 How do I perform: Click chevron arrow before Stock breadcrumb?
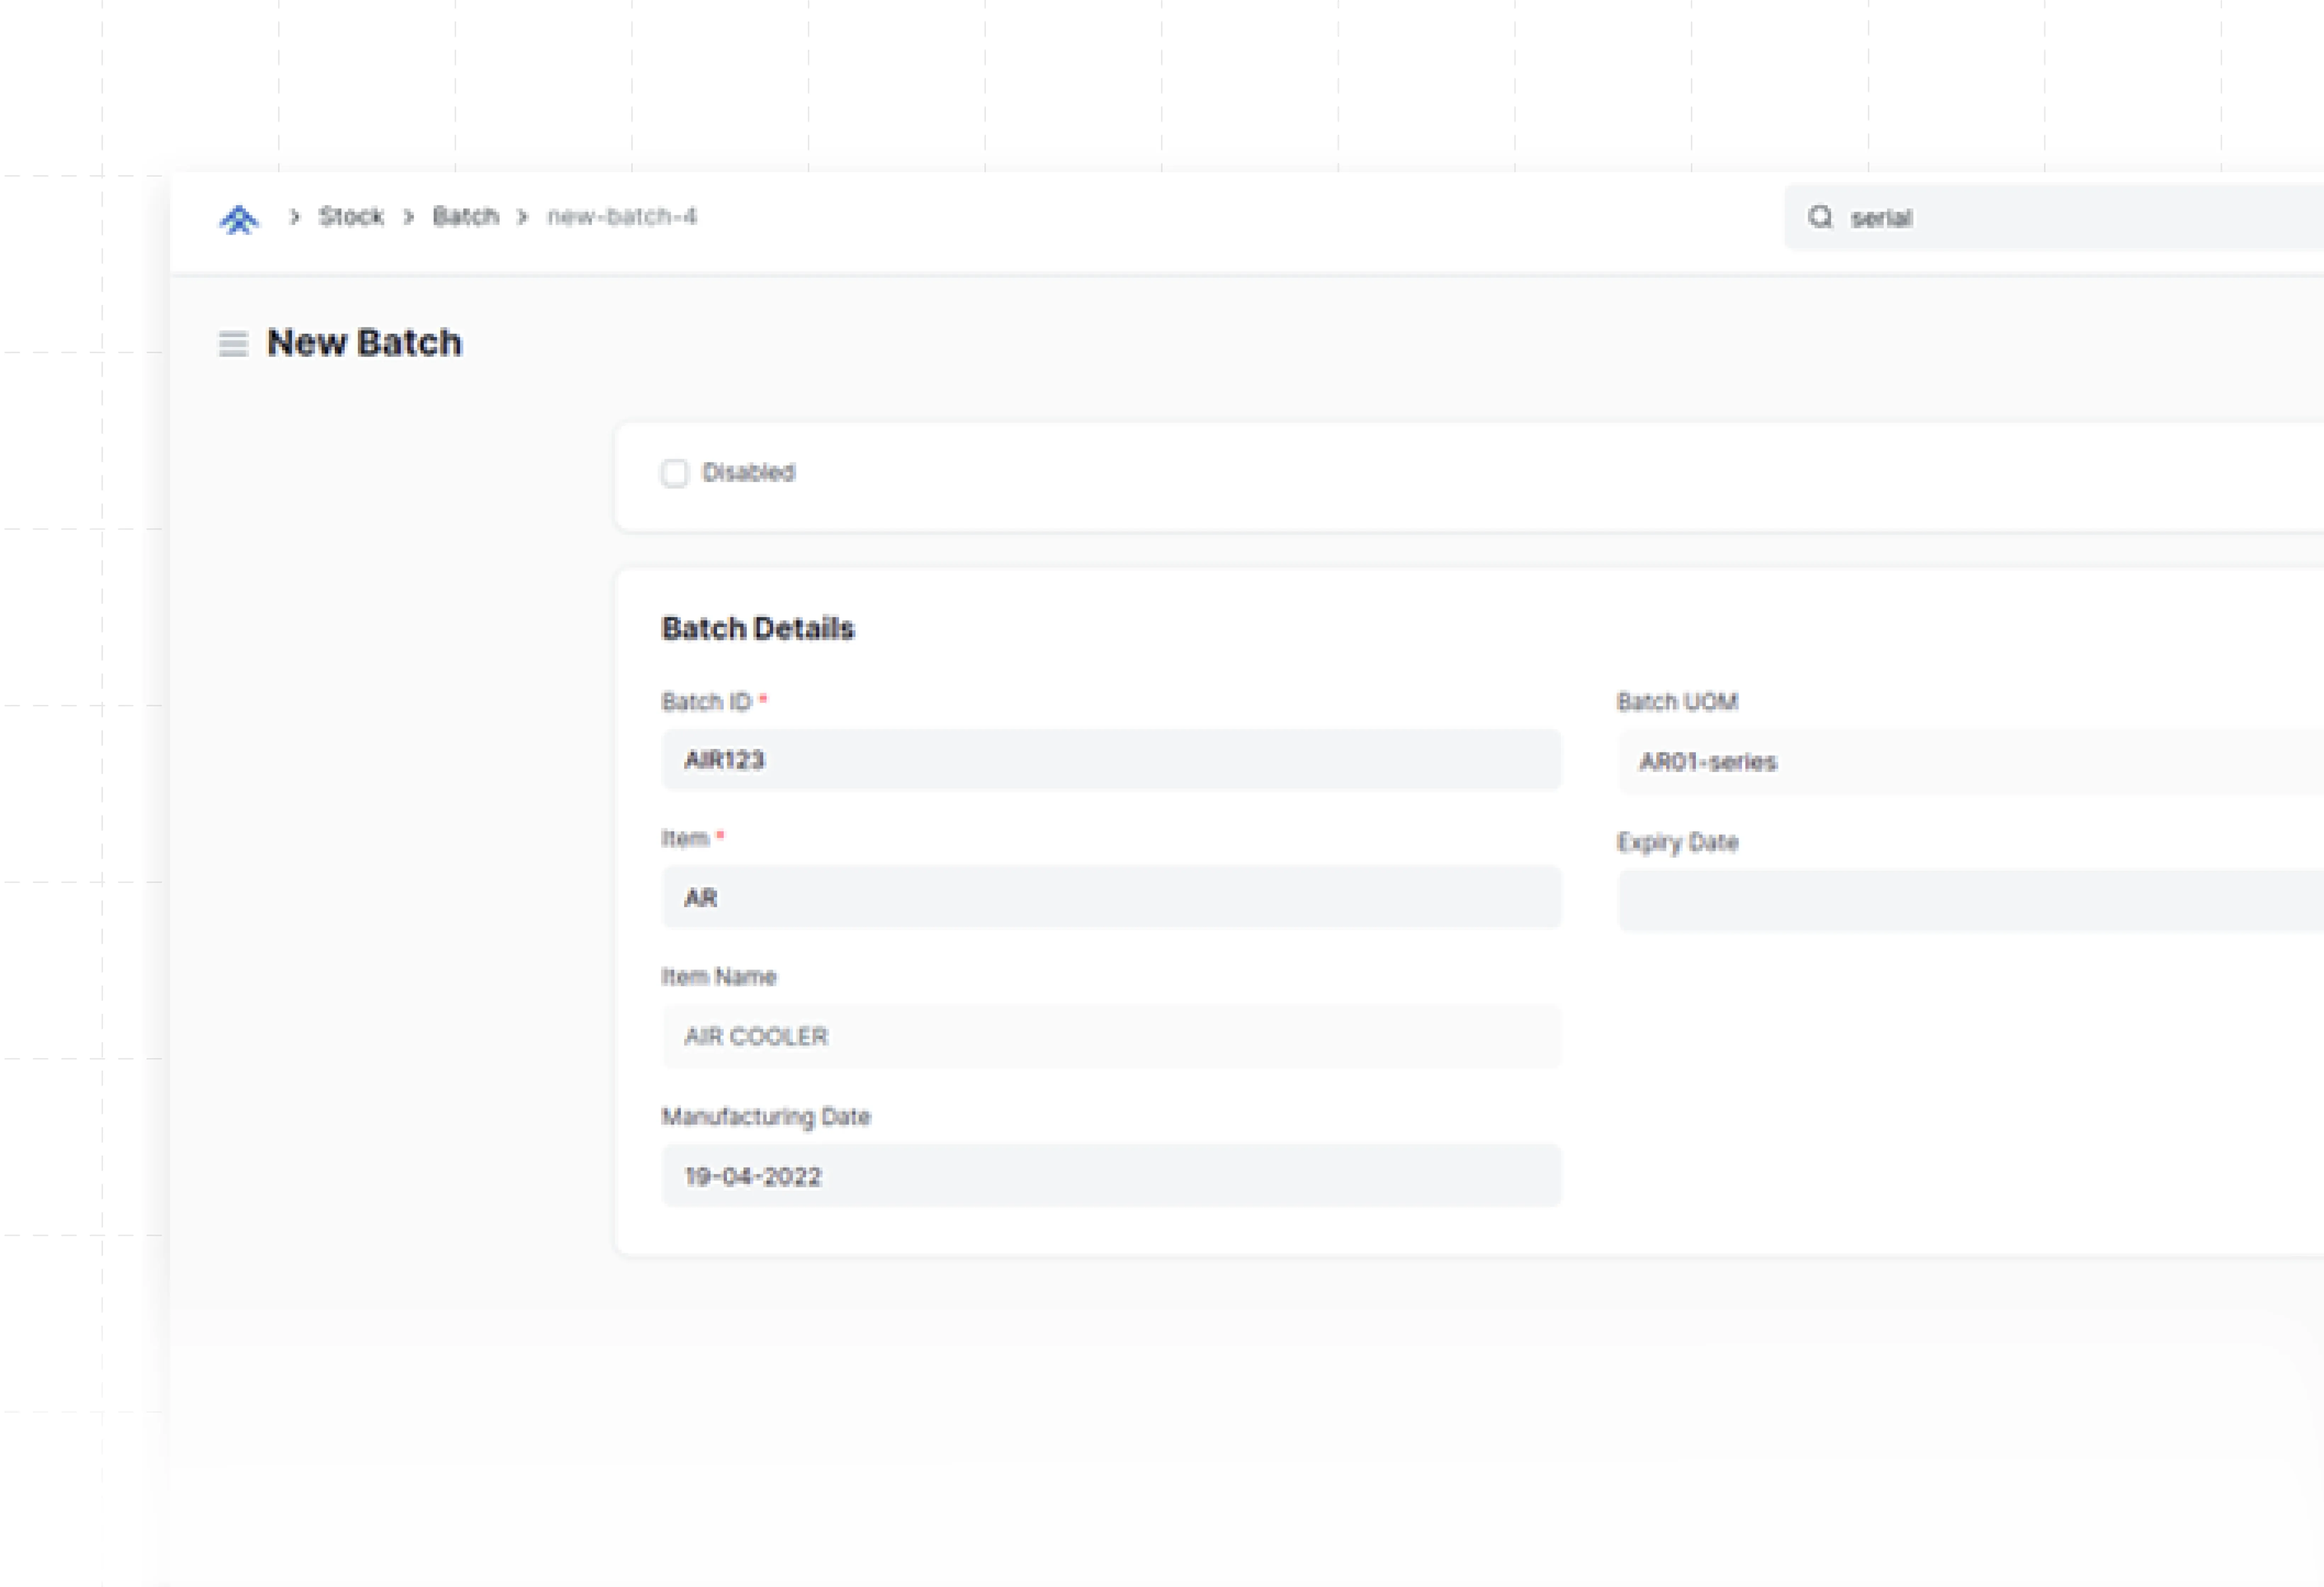294,217
